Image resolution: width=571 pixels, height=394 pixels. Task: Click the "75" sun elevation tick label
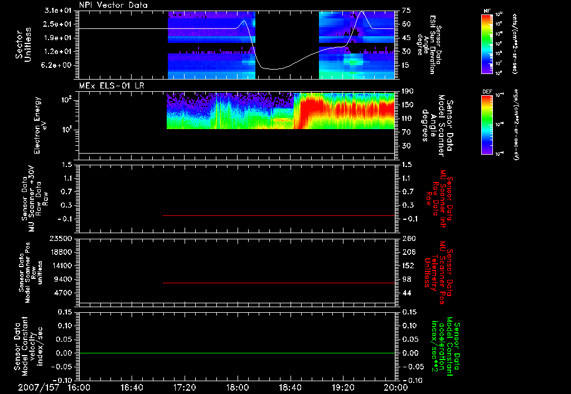pyautogui.click(x=406, y=11)
